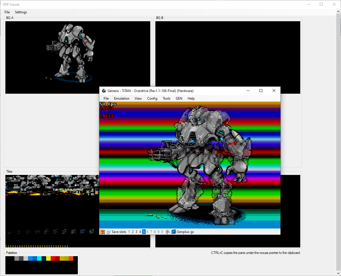The width and height of the screenshot is (341, 276).
Task: Click the VDP Viewer vertical scrollbar thumb
Action: (338, 142)
